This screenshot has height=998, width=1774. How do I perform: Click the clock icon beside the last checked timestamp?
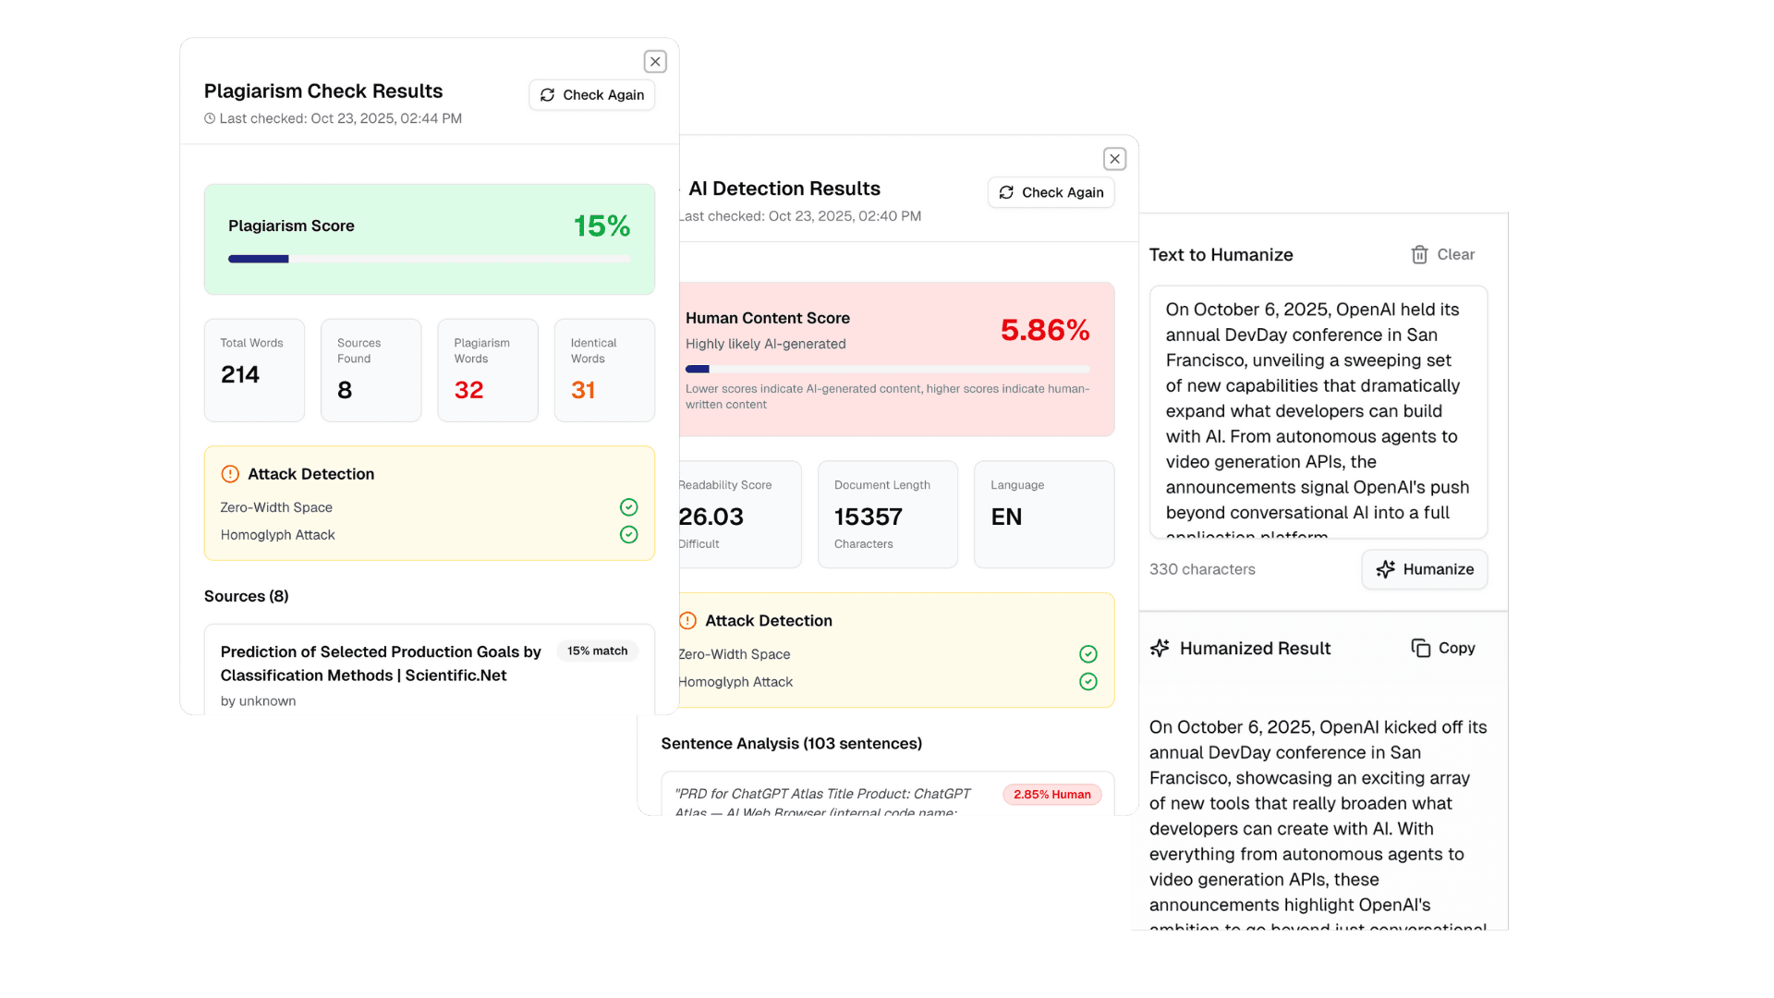[210, 118]
